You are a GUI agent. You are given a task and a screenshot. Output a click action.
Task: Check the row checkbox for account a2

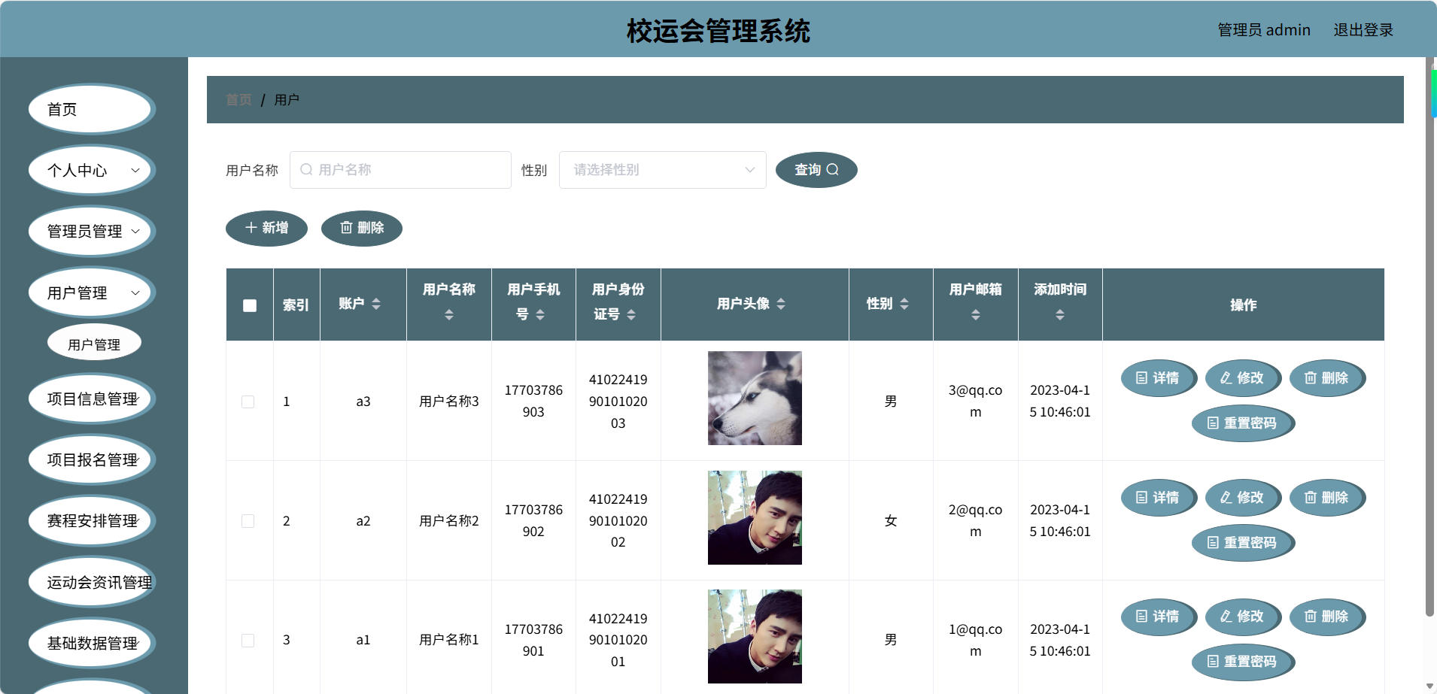(248, 521)
